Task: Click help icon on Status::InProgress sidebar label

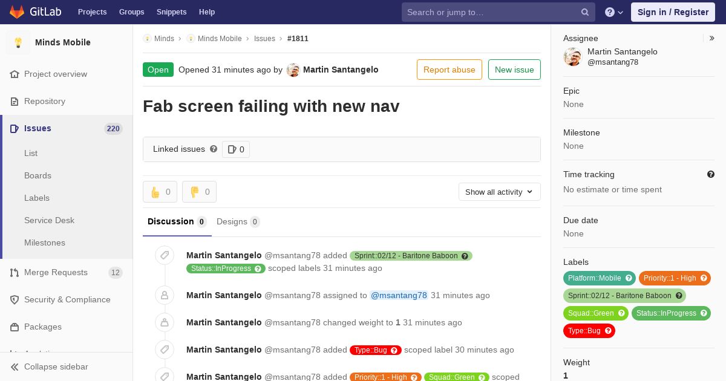Action: click(x=704, y=313)
